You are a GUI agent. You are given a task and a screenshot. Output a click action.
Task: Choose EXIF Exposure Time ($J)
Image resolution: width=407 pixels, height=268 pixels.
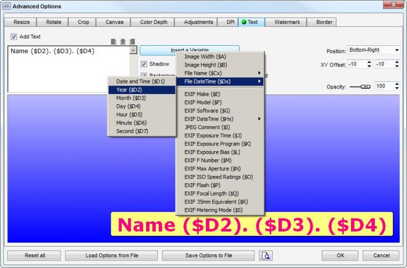point(220,135)
